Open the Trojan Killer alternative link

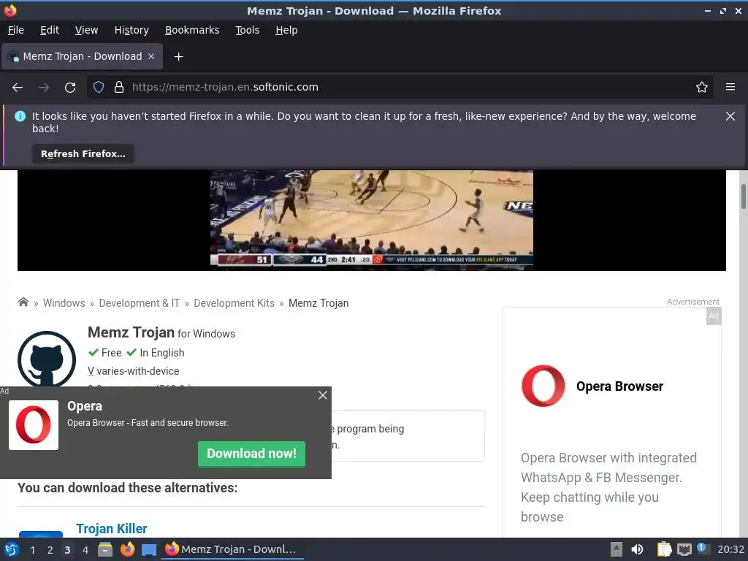click(x=112, y=529)
